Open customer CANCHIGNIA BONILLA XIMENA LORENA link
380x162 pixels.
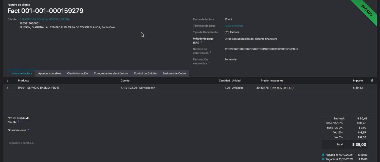click(x=45, y=19)
